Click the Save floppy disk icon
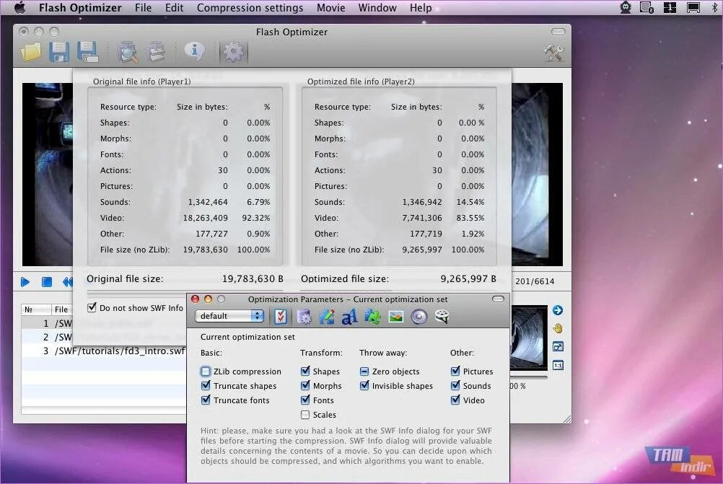Screen dimensions: 723x484 59,52
